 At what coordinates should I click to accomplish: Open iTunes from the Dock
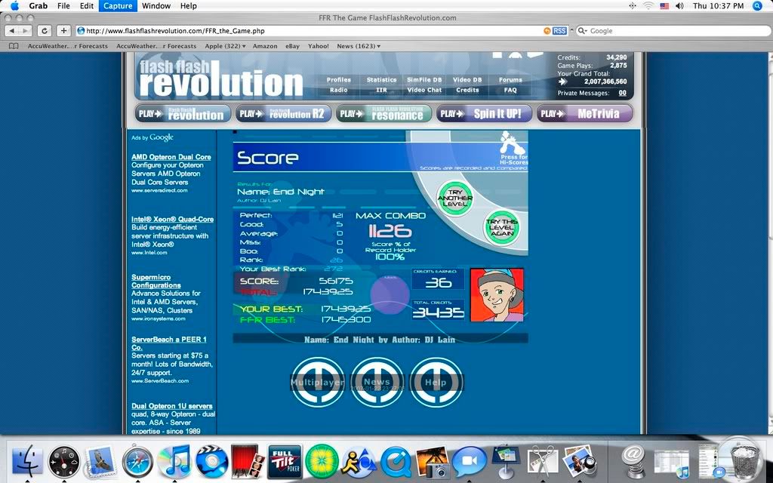point(174,460)
